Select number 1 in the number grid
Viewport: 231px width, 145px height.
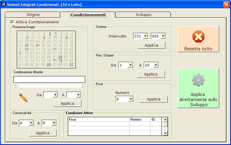click(x=22, y=34)
